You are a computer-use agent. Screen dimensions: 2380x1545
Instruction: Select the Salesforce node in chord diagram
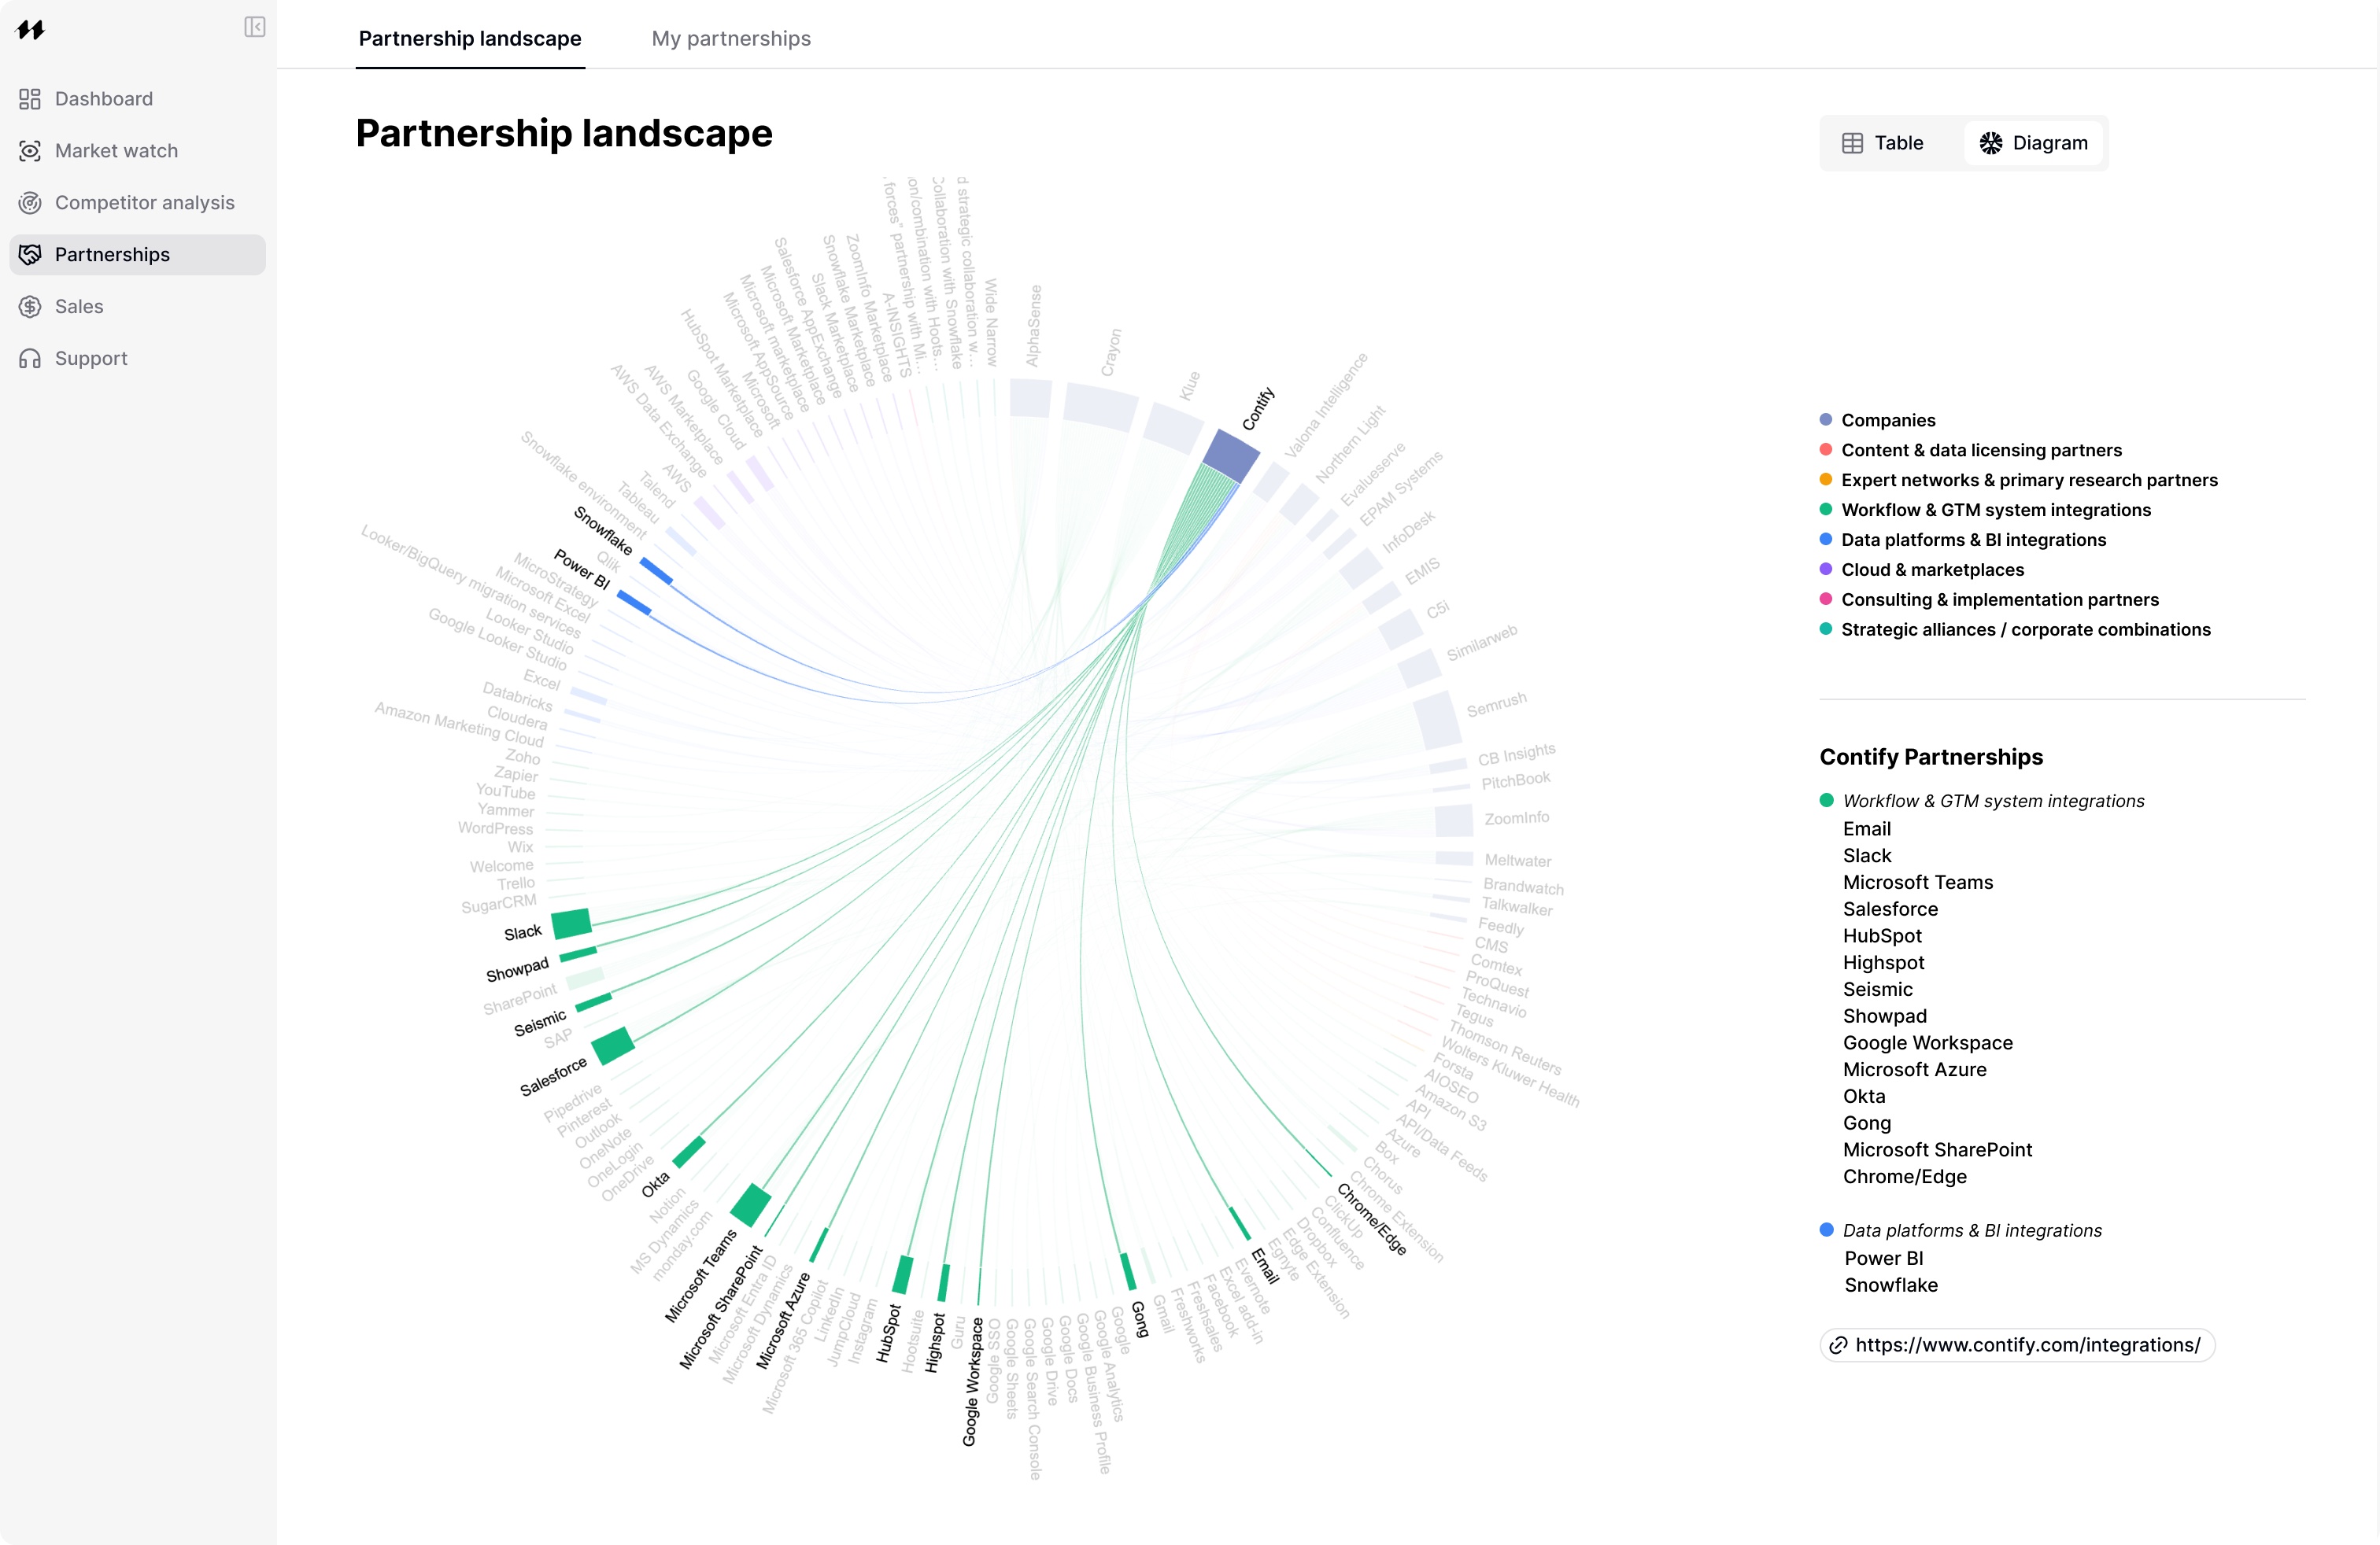tap(613, 1045)
